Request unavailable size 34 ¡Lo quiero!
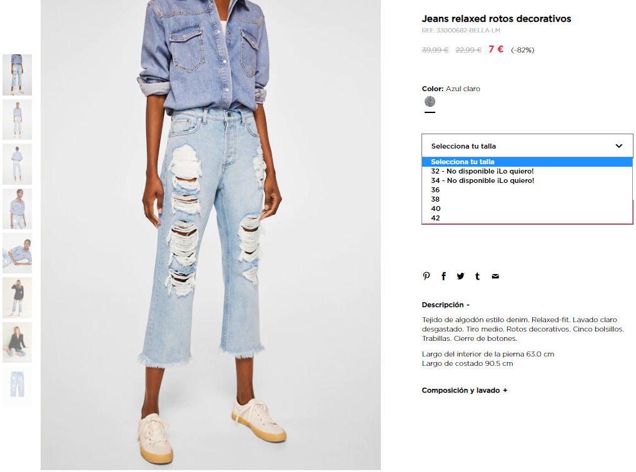636x472 pixels. [x=527, y=180]
